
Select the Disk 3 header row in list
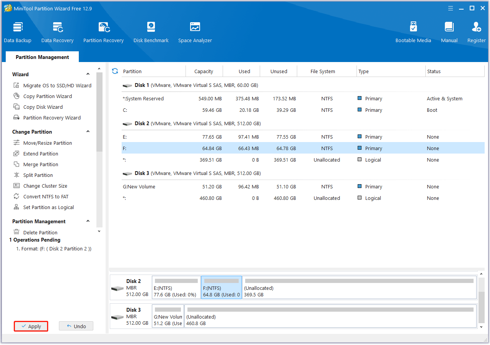303,173
